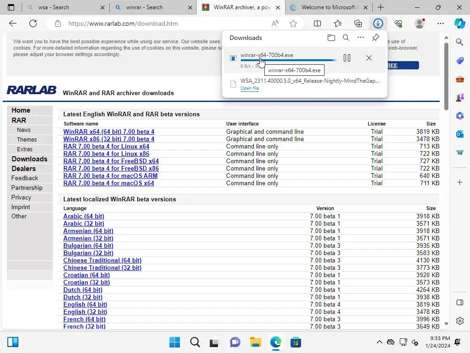
Task: Download WinRAR x86 (32 bit) 7.00 beta 4
Action: point(109,139)
